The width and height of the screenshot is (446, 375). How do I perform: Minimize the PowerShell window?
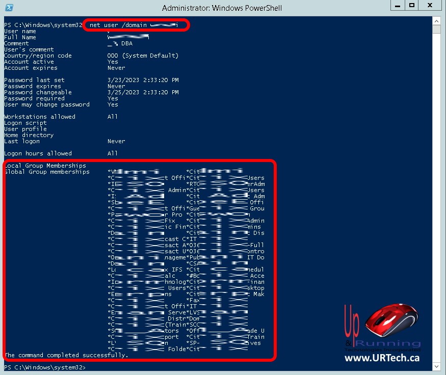click(399, 6)
